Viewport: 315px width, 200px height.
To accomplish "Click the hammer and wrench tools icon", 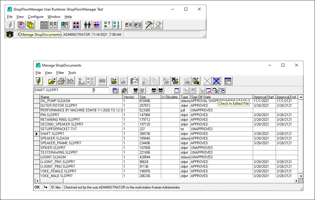I will click(149, 25).
